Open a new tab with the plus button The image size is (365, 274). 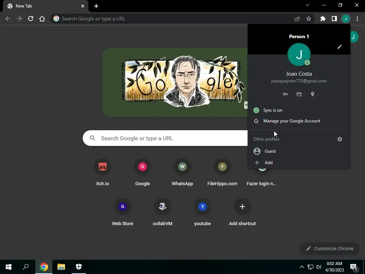point(96,6)
